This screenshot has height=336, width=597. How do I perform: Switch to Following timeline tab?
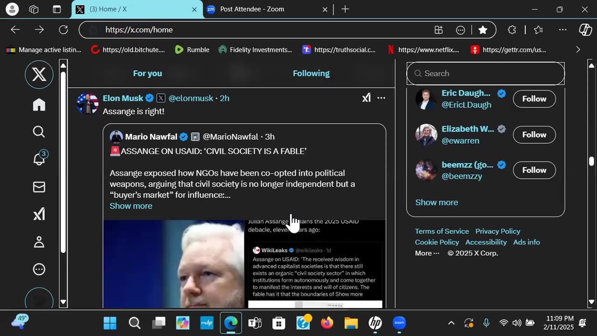click(311, 73)
